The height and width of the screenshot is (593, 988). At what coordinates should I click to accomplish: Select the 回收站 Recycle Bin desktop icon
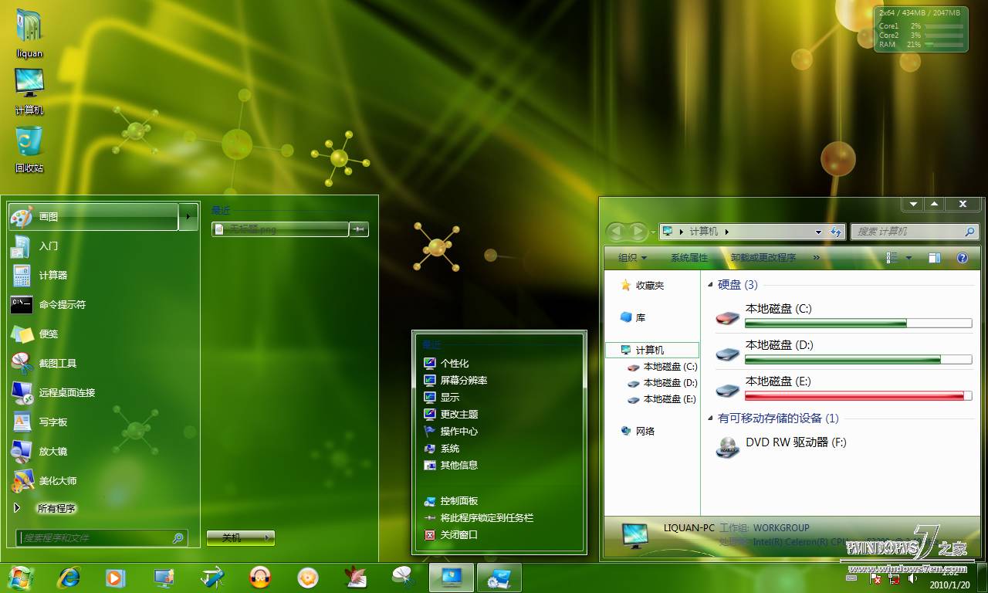29,149
